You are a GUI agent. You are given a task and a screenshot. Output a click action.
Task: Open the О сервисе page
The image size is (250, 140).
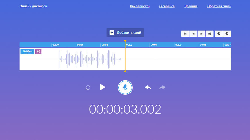pos(167,6)
